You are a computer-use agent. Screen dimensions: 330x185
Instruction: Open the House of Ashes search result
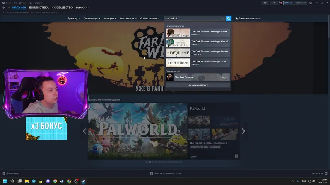coord(198,33)
